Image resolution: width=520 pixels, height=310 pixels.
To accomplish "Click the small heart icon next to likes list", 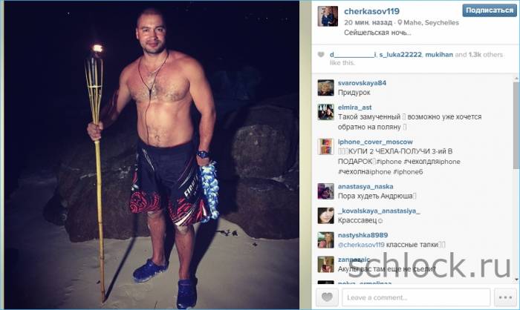I will pyautogui.click(x=321, y=55).
